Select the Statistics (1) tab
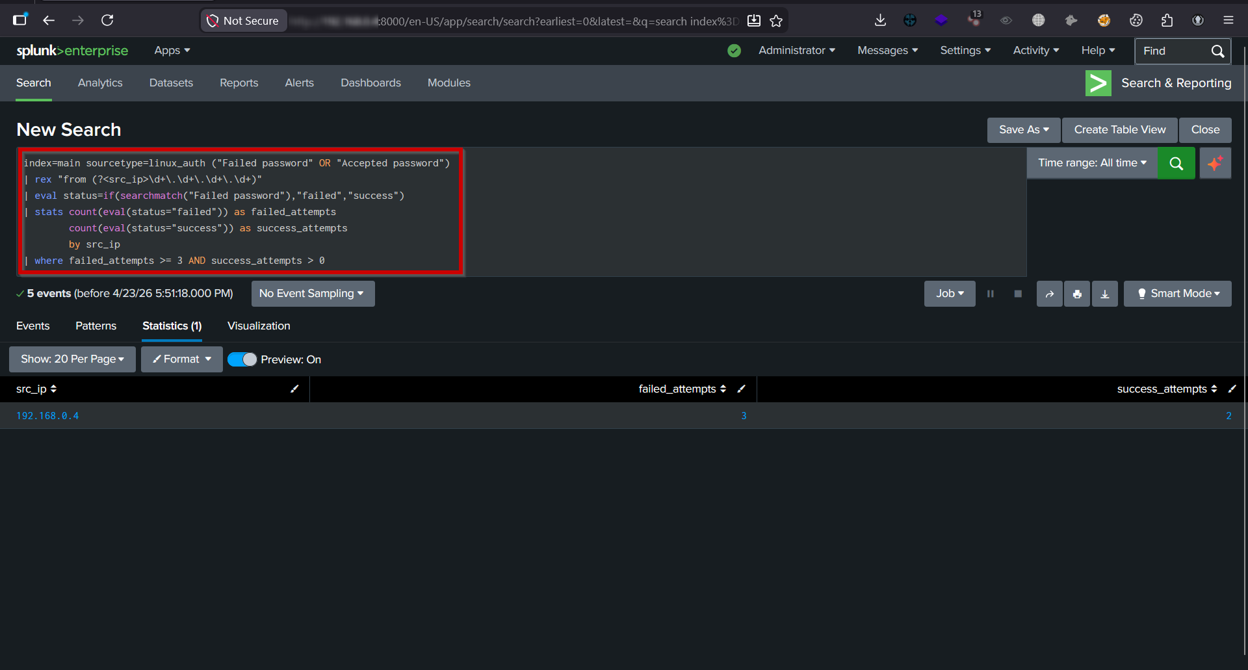1248x670 pixels. (x=172, y=326)
